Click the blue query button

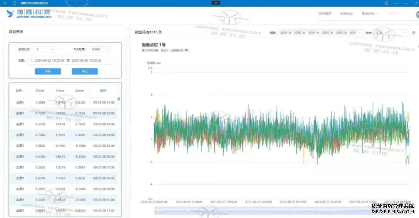(x=48, y=71)
